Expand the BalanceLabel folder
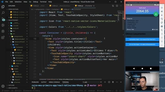Image resolution: width=165 pixels, height=92 pixels. point(20,39)
